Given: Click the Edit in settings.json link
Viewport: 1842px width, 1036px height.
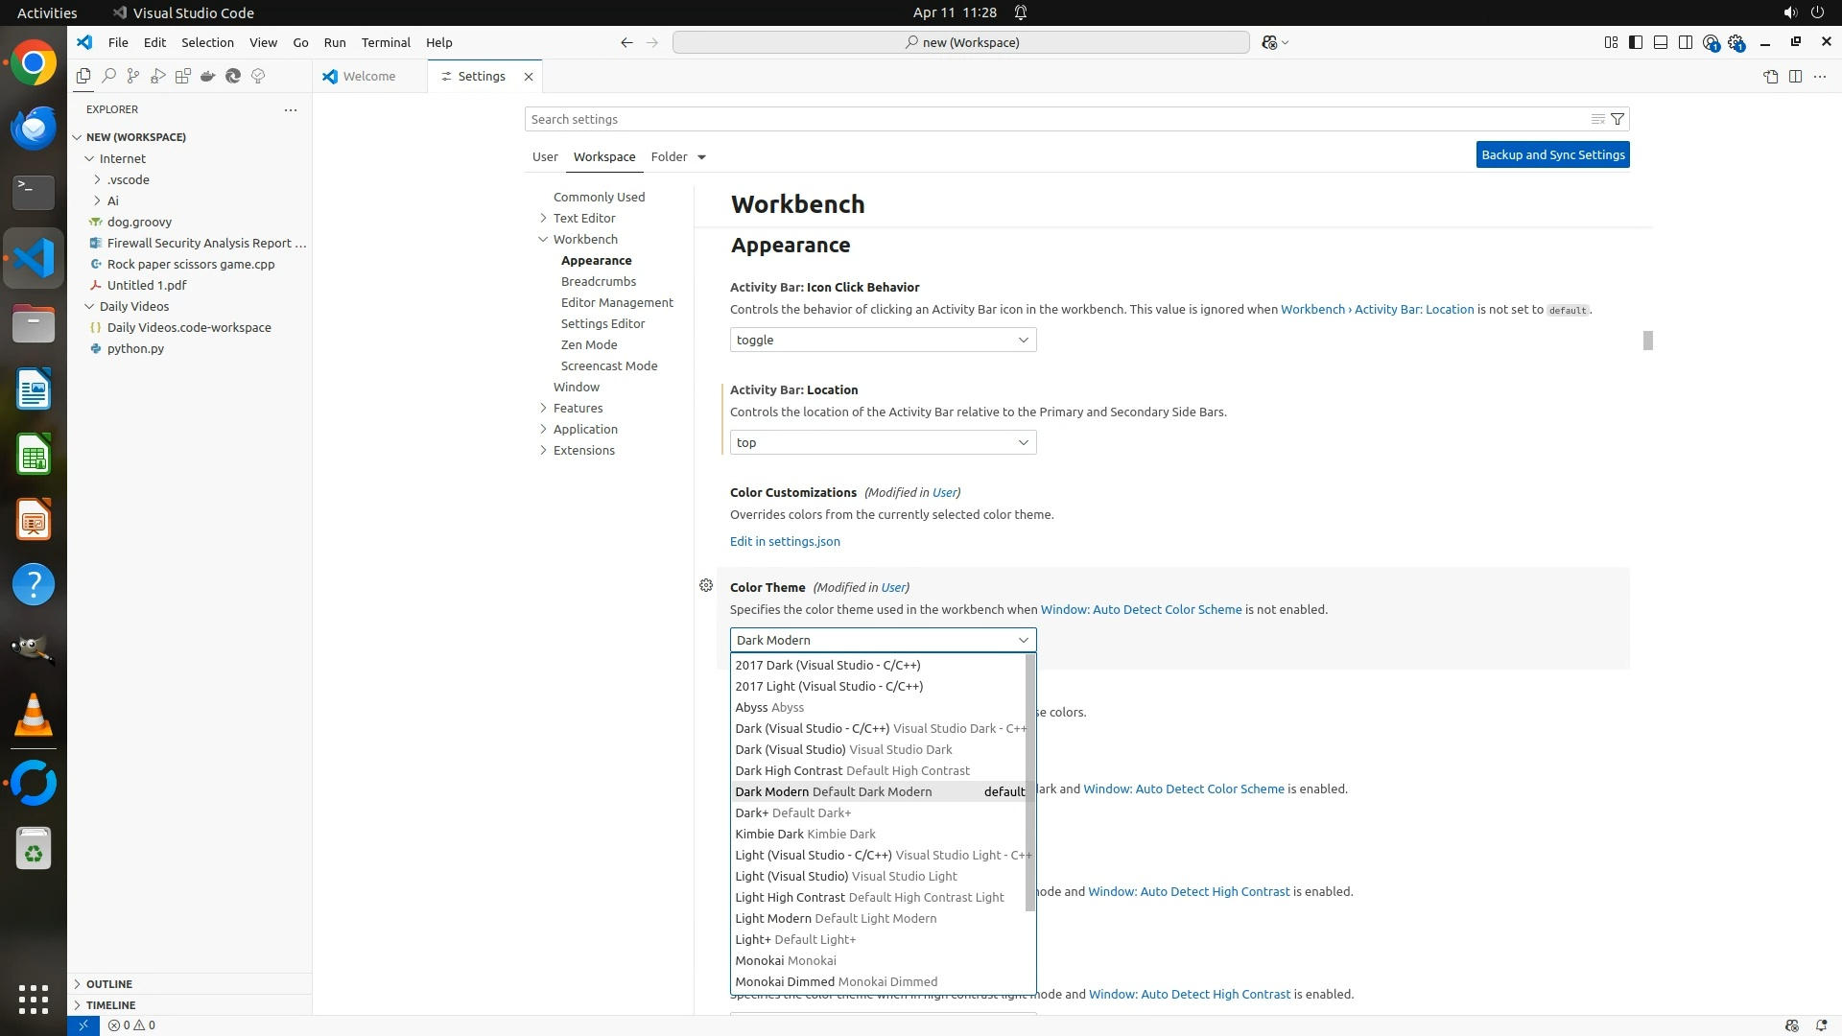Looking at the screenshot, I should point(785,541).
